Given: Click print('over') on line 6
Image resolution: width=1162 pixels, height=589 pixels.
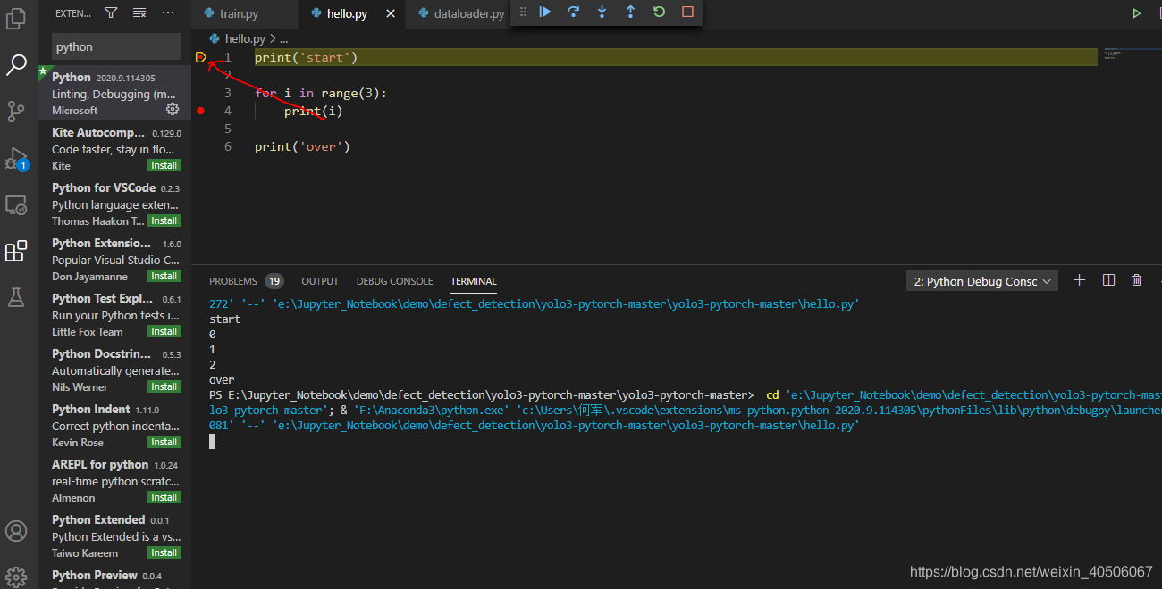Looking at the screenshot, I should 302,146.
